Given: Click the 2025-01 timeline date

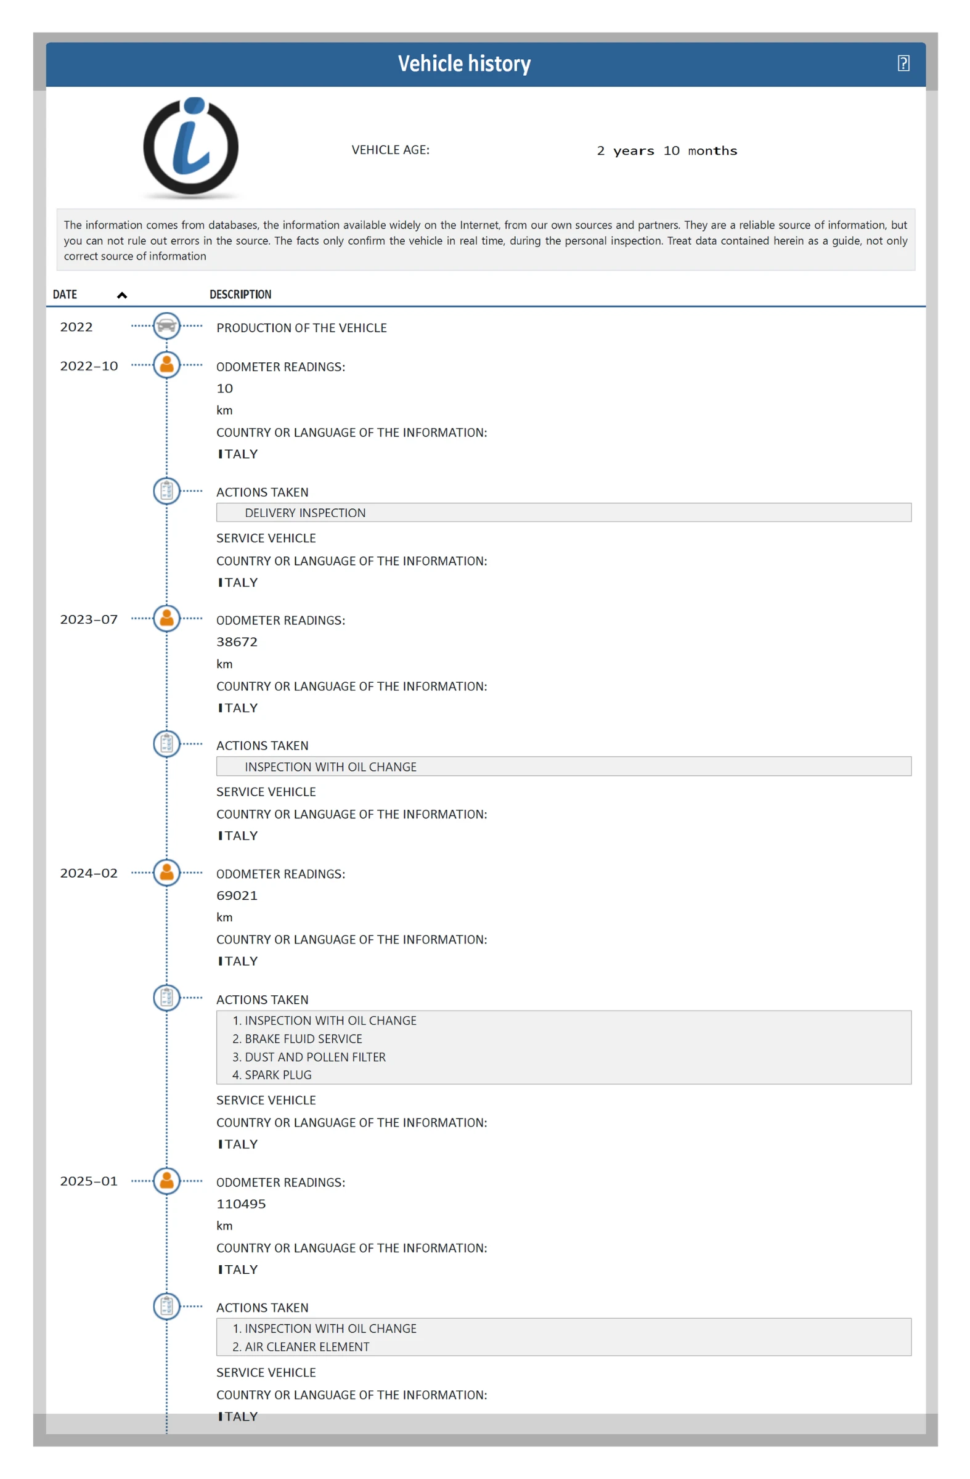Looking at the screenshot, I should pyautogui.click(x=89, y=1181).
